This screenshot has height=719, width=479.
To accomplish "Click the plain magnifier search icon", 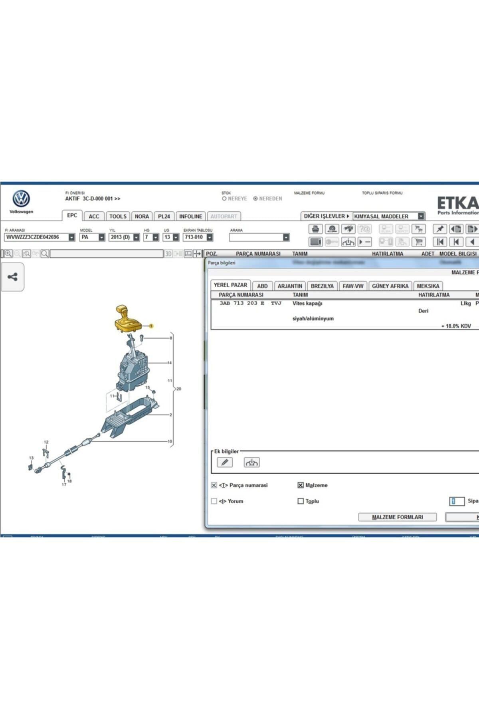I will (x=45, y=254).
